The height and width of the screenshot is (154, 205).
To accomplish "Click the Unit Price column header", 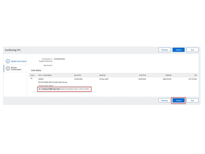I will tap(142, 75).
